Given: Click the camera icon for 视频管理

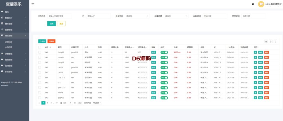Looking at the screenshot, I should 2,59.
